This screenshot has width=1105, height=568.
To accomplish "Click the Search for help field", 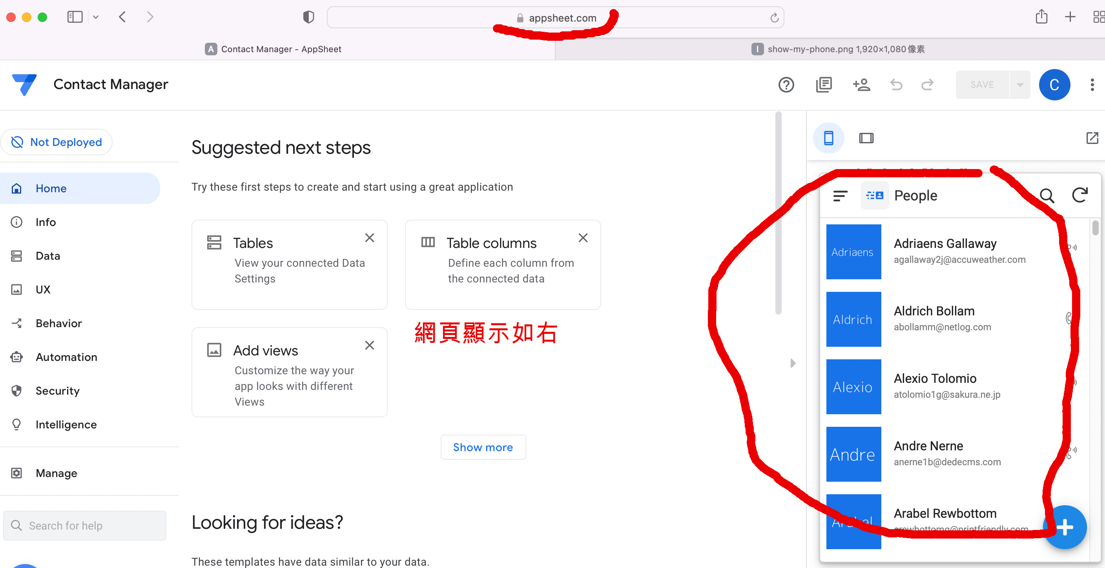I will (85, 526).
